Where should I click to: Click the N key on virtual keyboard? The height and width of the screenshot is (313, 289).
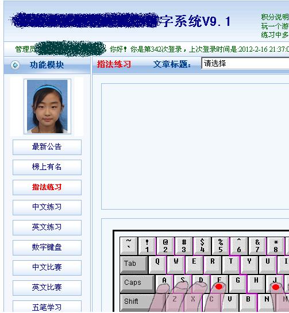pyautogui.click(x=267, y=302)
